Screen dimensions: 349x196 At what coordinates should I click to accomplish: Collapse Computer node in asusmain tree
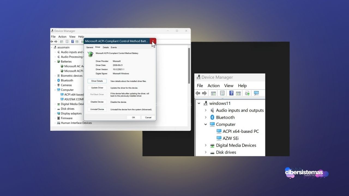pos(55,90)
